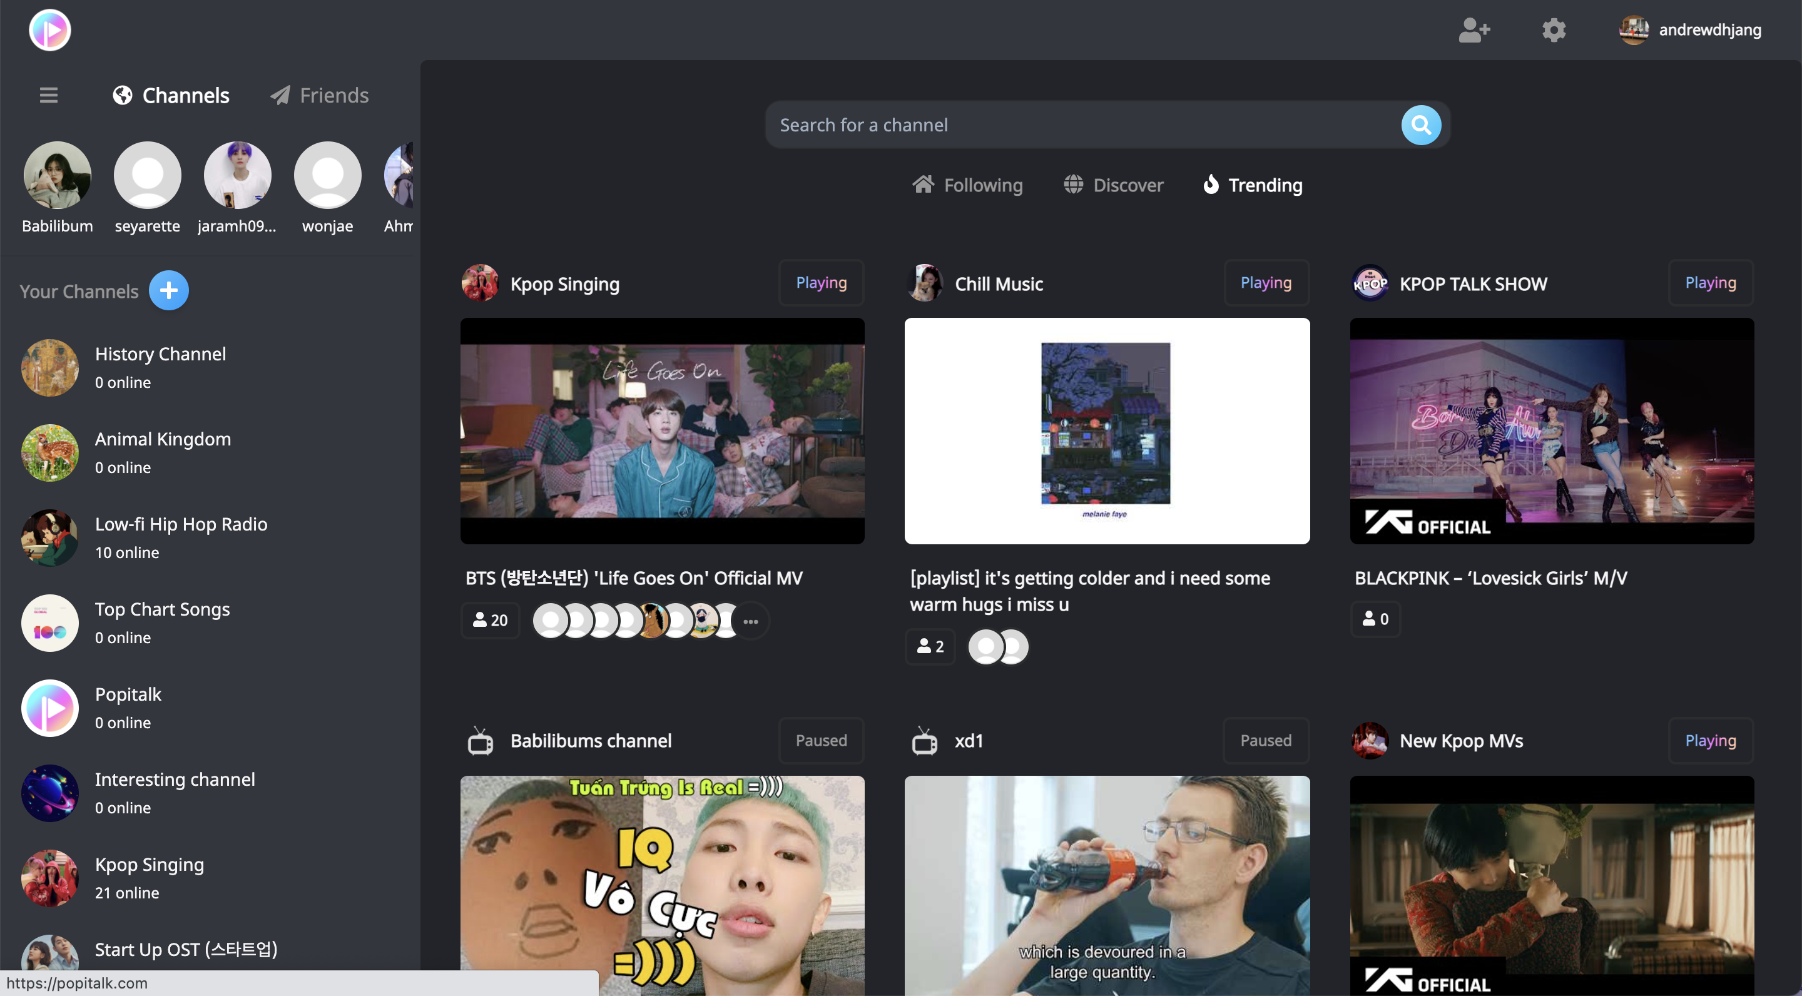Collapse the sidebar with the hamburger icon
This screenshot has width=1802, height=996.
coord(48,95)
